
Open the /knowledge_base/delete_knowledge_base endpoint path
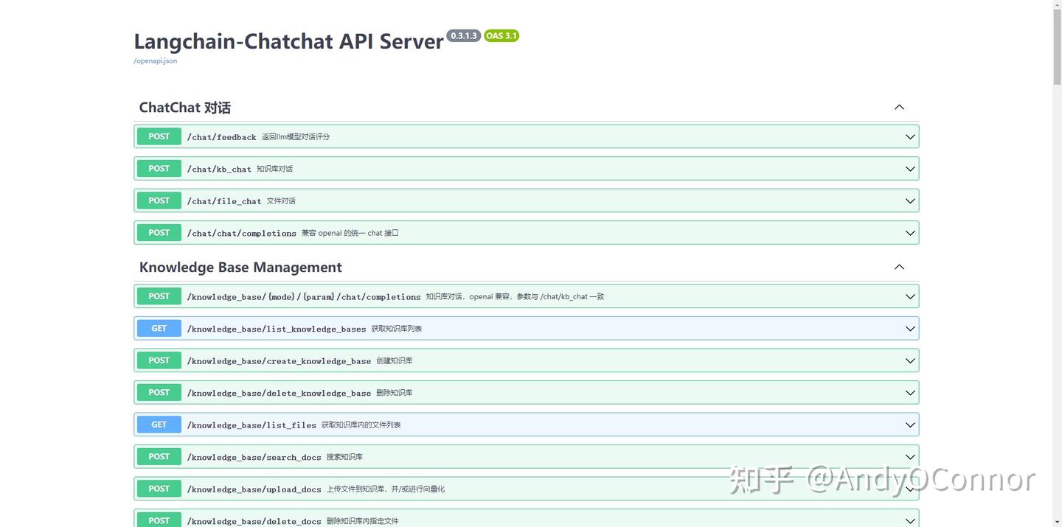279,394
